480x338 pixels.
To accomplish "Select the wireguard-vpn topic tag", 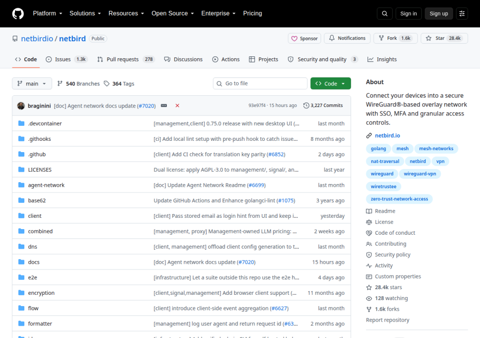I will click(420, 174).
